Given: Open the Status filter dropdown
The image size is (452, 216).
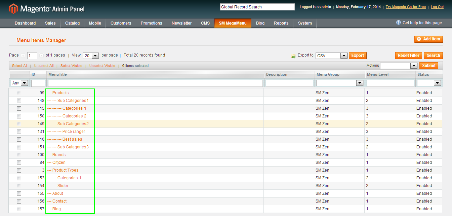Looking at the screenshot, I should click(429, 83).
